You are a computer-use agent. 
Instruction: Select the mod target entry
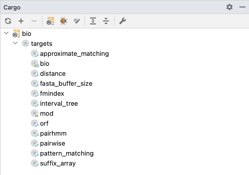point(47,113)
